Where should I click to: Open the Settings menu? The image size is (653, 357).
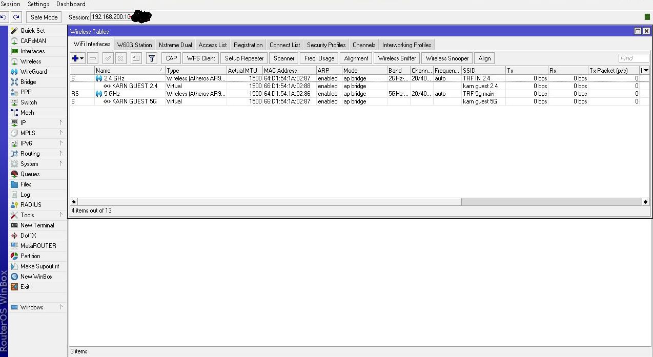point(38,4)
